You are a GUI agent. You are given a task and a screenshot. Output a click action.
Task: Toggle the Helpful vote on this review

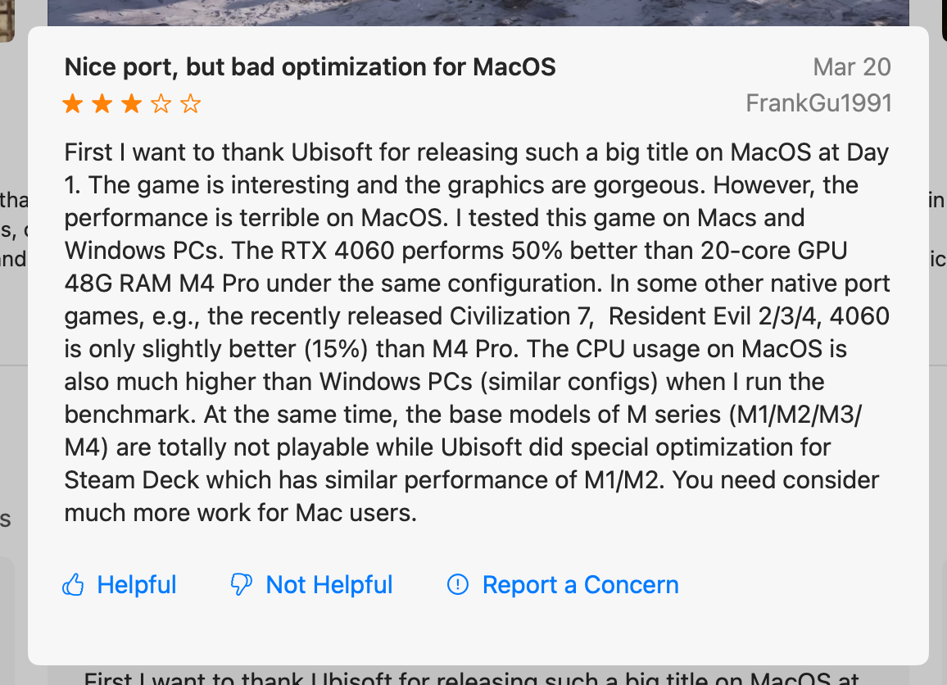coord(118,584)
